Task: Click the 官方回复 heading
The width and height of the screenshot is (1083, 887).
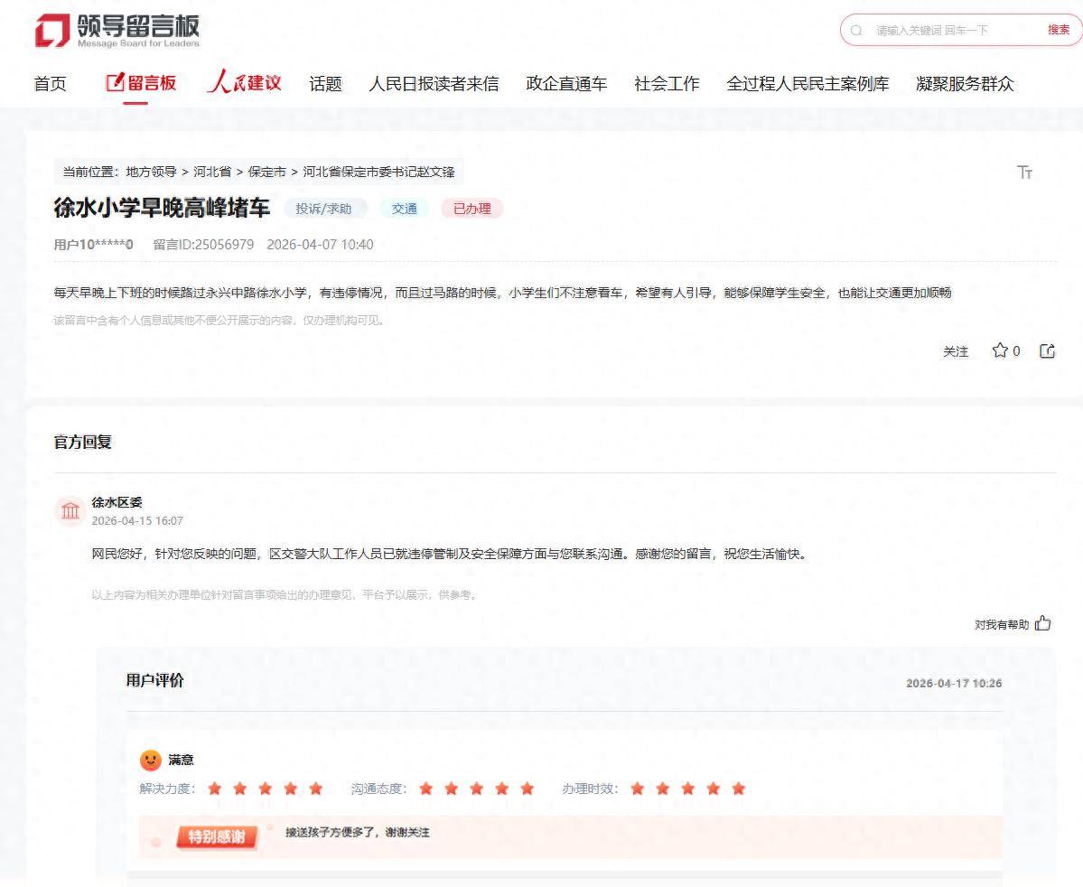Action: pyautogui.click(x=83, y=442)
